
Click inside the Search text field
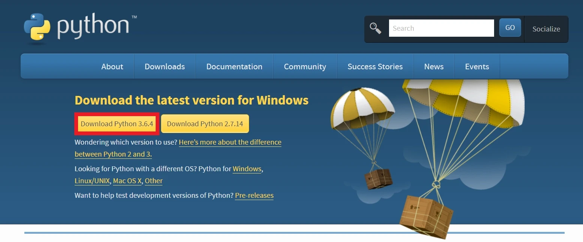441,28
